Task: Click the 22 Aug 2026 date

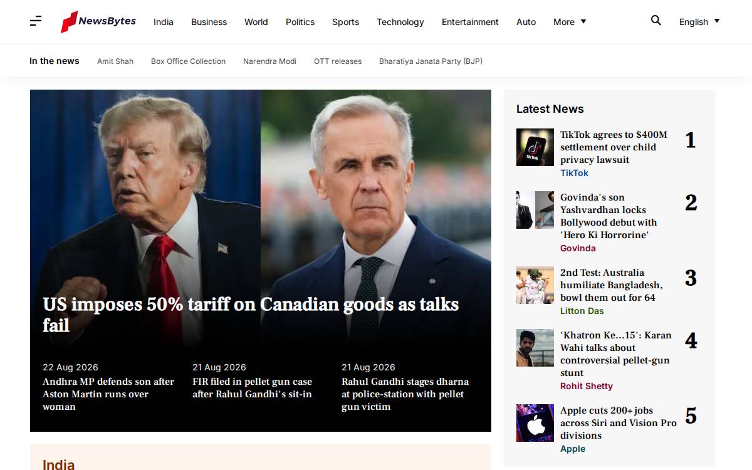Action: coord(70,367)
